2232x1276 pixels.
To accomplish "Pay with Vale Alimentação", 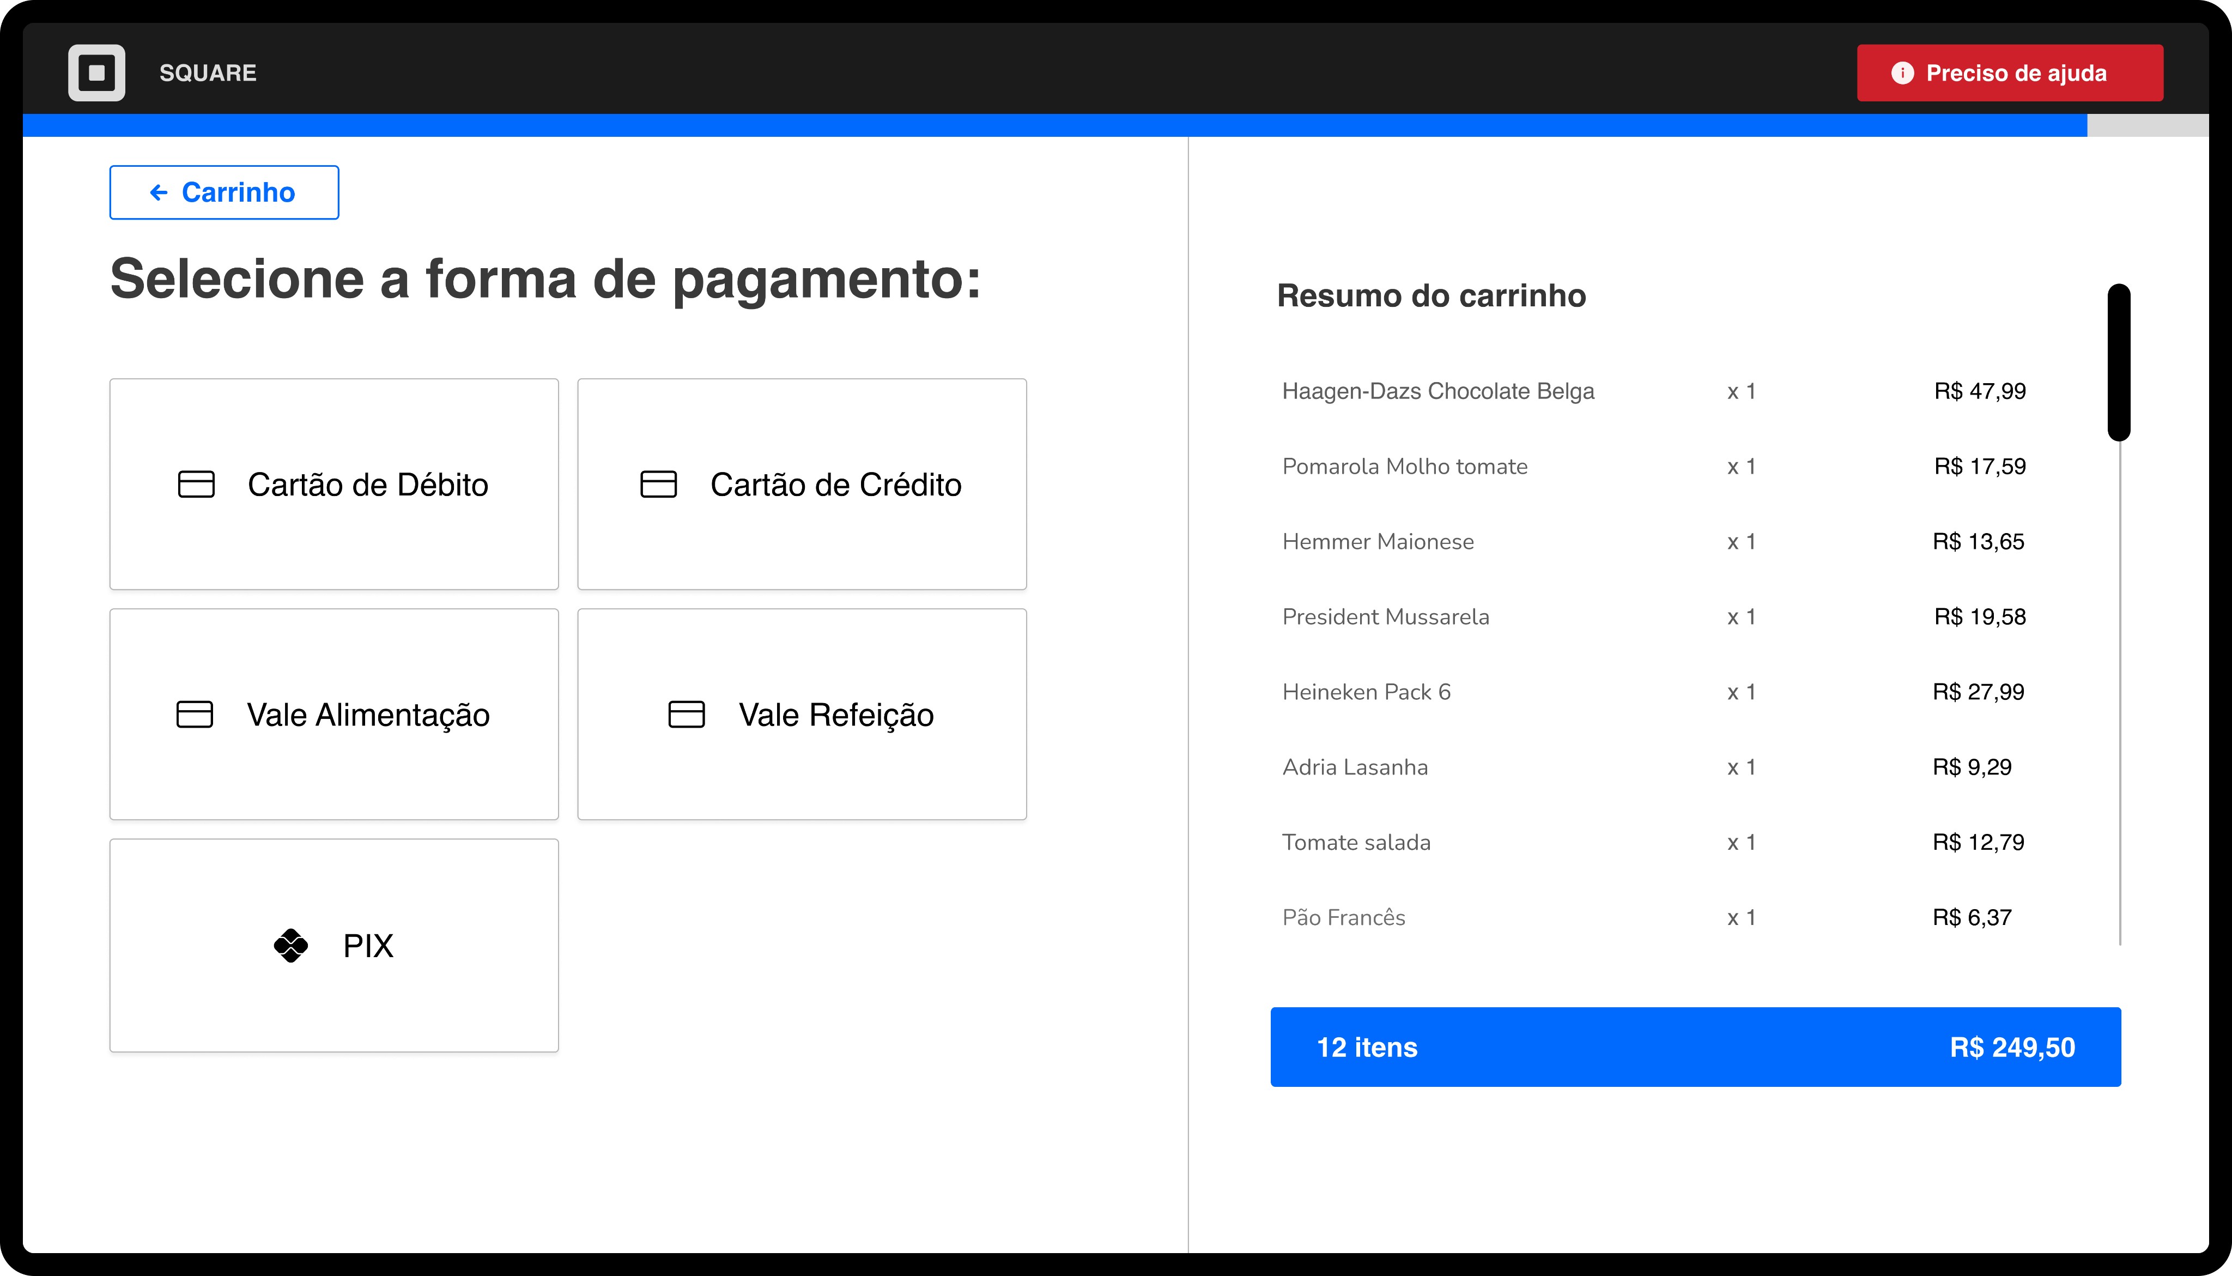I will [333, 714].
